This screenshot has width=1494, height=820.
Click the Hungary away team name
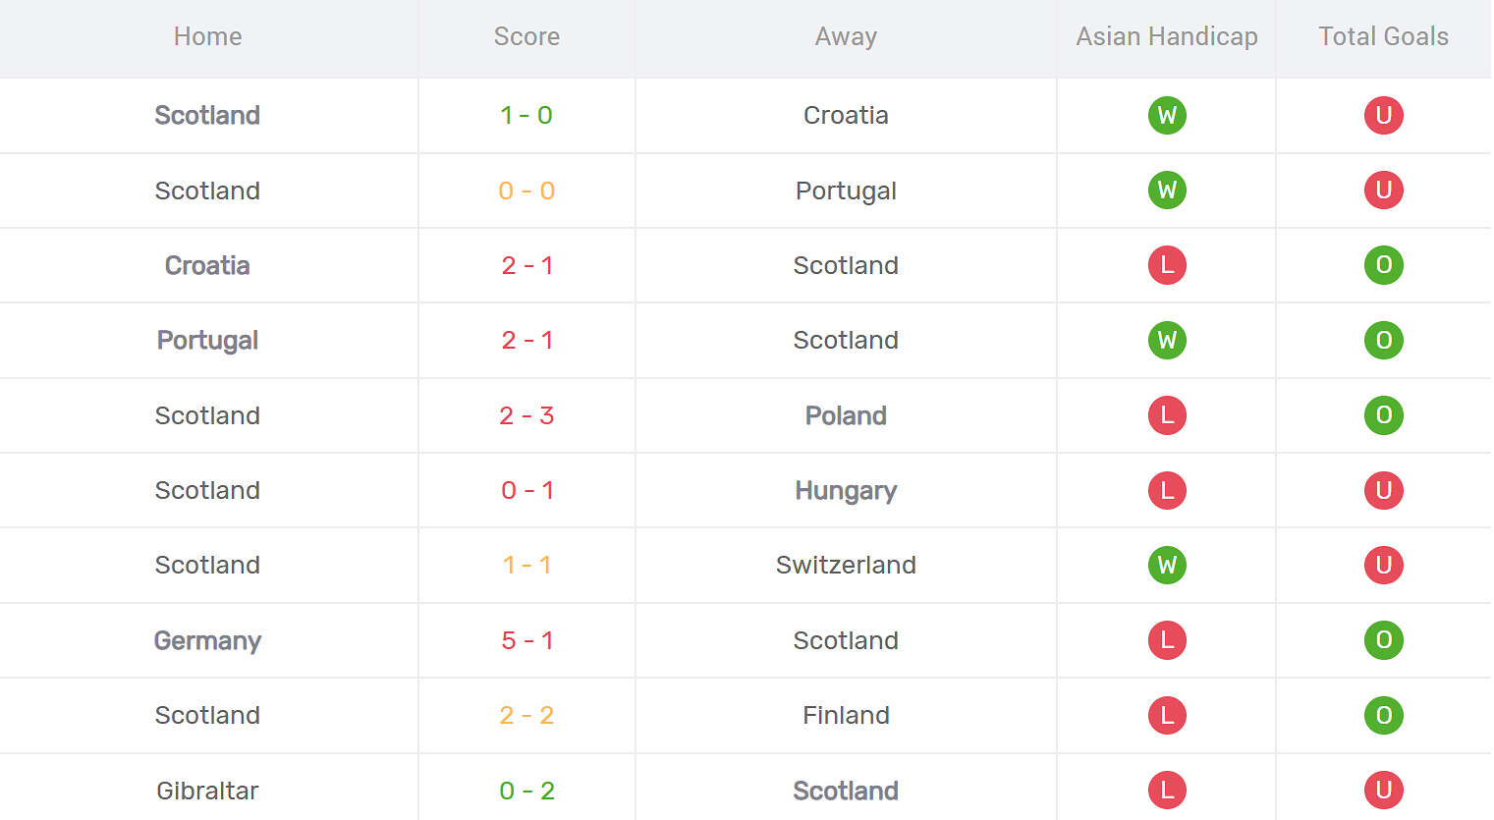pyautogui.click(x=846, y=490)
